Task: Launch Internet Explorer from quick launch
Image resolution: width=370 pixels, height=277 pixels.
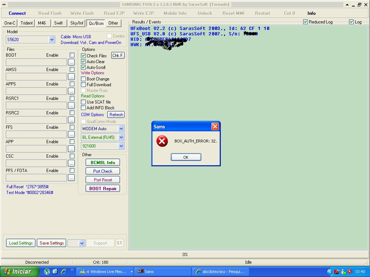Action: click(64, 272)
